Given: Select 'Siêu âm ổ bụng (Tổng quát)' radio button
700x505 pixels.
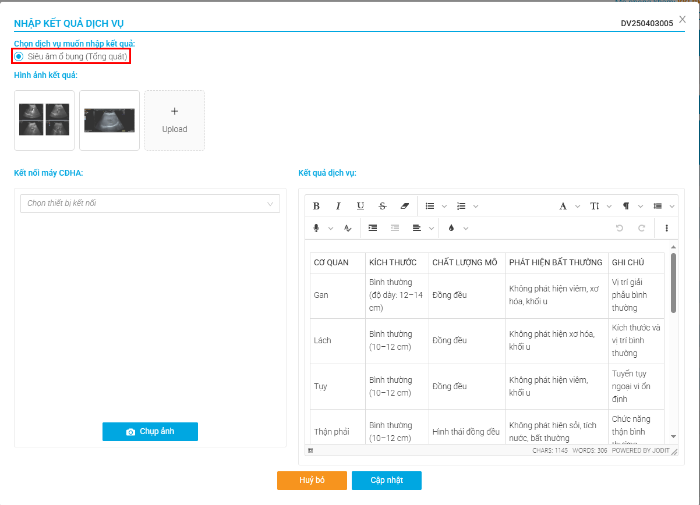Looking at the screenshot, I should point(19,56).
